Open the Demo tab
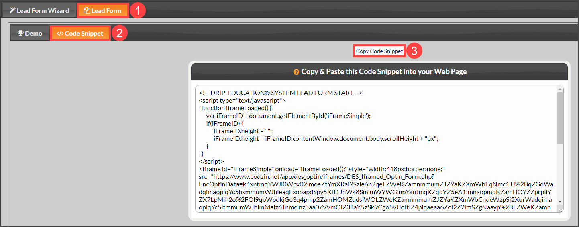This screenshot has width=579, height=227. pos(30,34)
